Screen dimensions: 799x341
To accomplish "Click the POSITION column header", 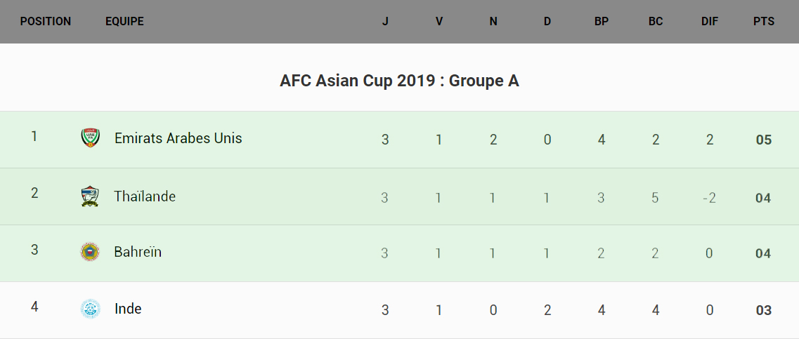I will coord(46,22).
